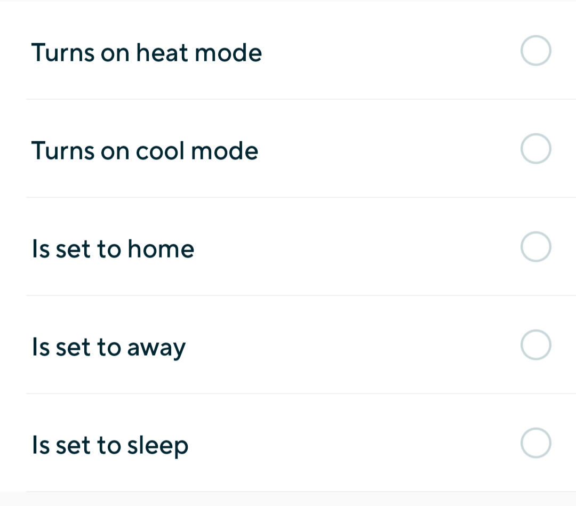Mark the circle beside cool mode
Viewport: 576px width, 506px height.
[535, 148]
